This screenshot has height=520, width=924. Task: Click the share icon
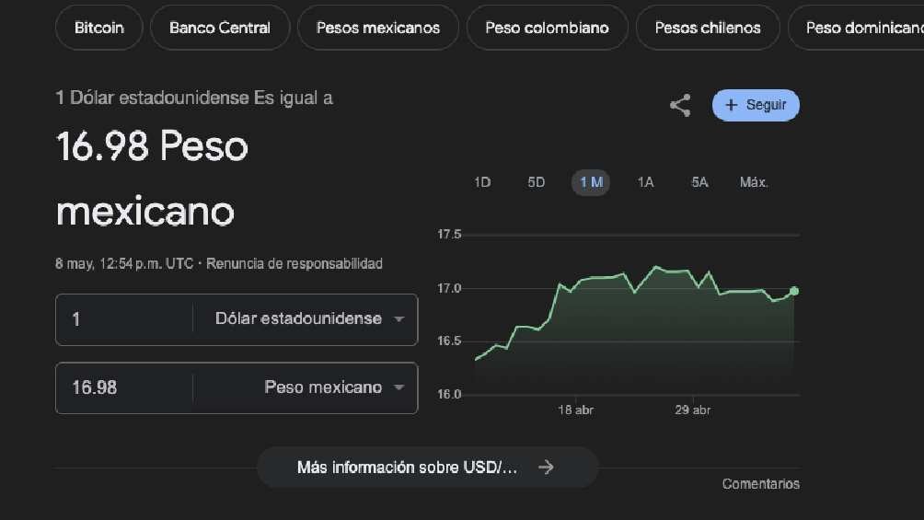click(x=680, y=105)
